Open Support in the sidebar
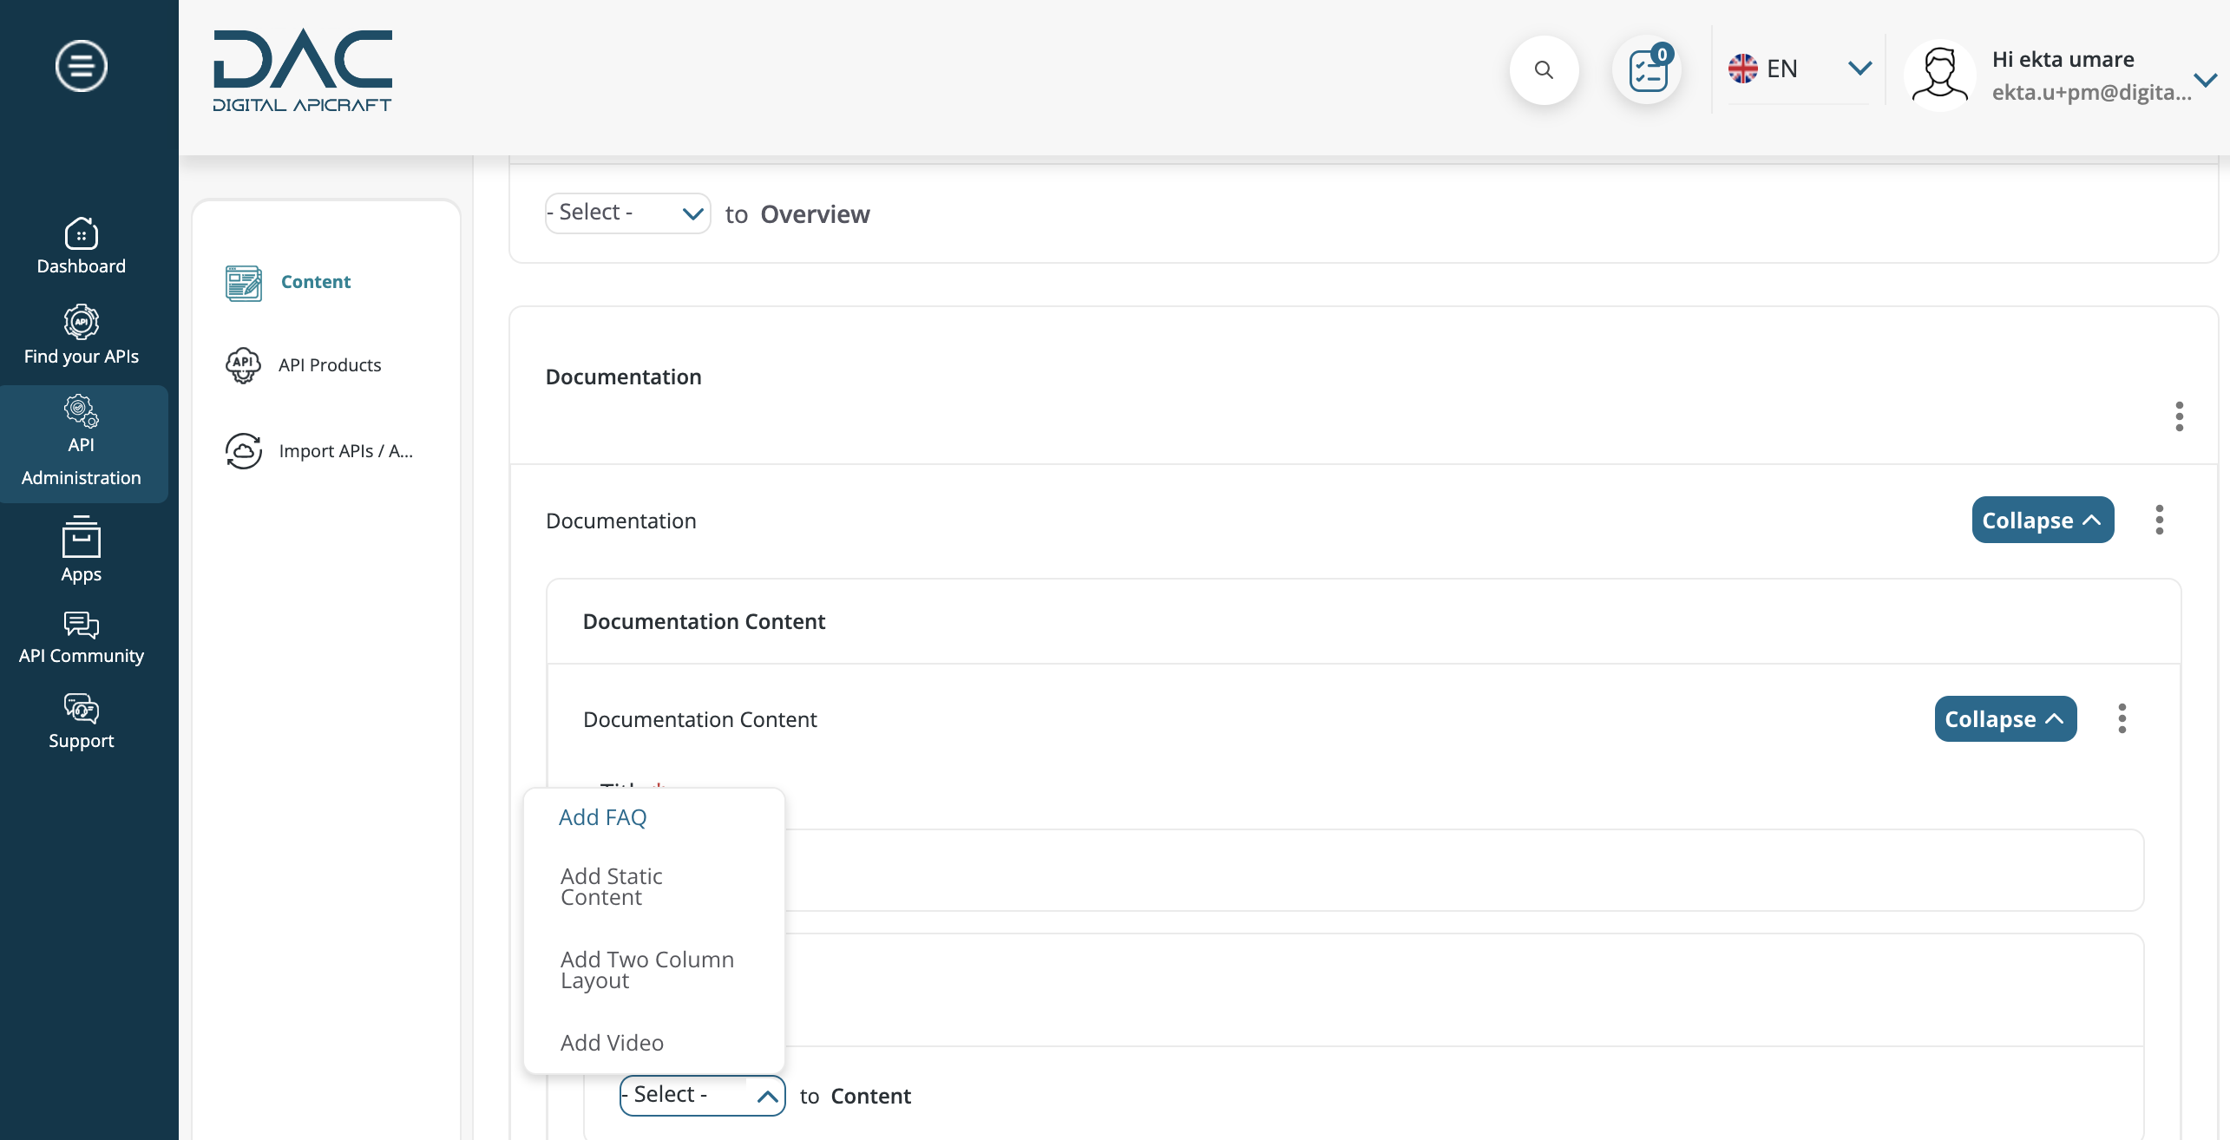The height and width of the screenshot is (1140, 2230). pyautogui.click(x=81, y=722)
